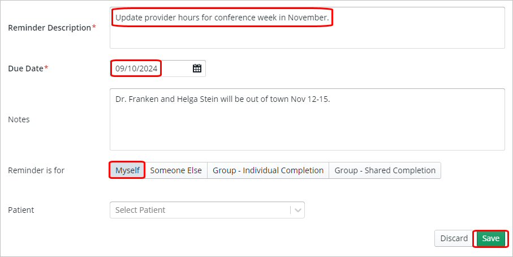Save the reminder
Screen dimensions: 513x257
click(490, 238)
